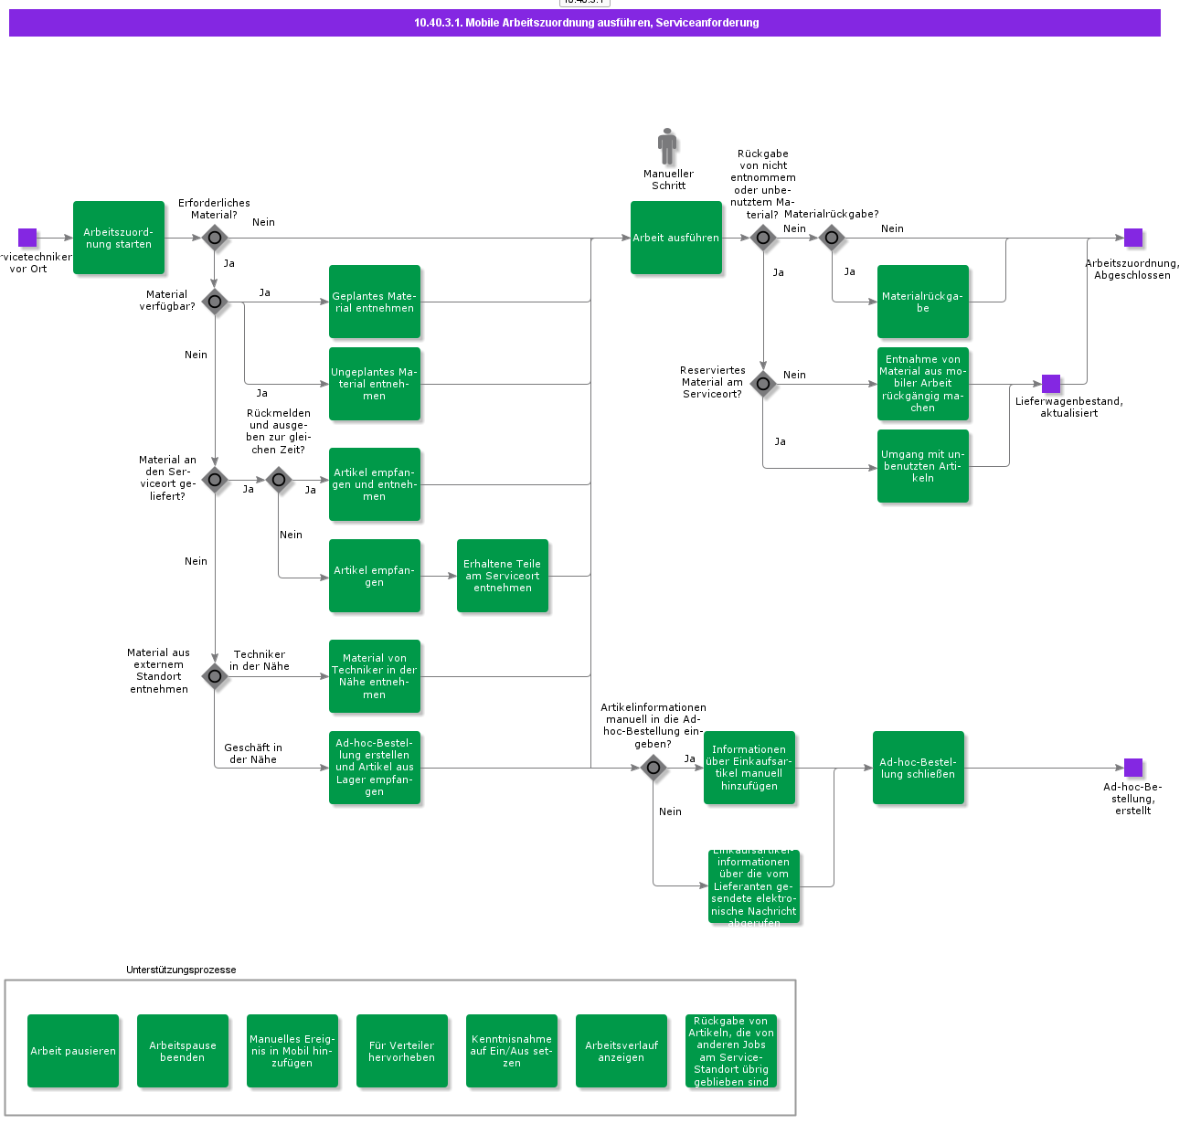Open the 'Artikel empfangen und entnehmen' step
The width and height of the screenshot is (1190, 1124).
[x=375, y=484]
